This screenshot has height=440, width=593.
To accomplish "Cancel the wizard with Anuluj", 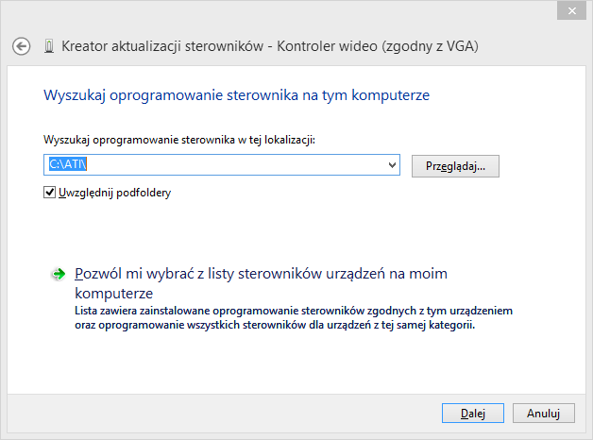I will pyautogui.click(x=544, y=414).
